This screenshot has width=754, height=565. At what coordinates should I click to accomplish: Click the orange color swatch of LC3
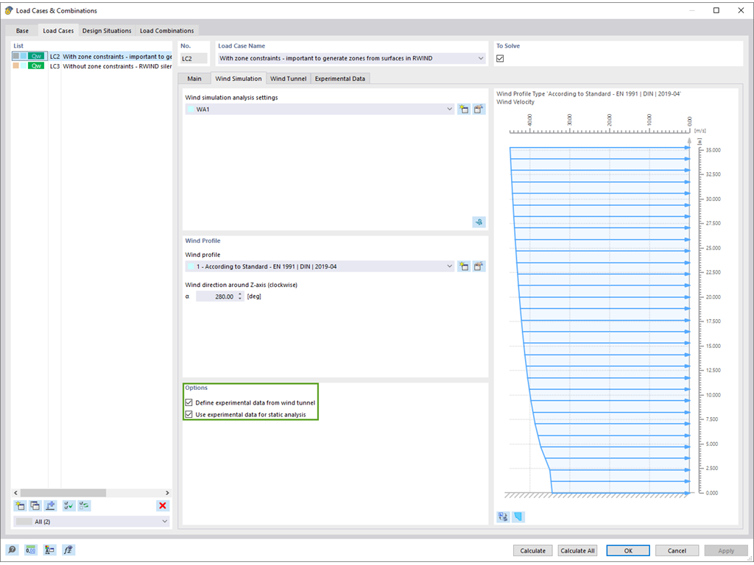16,65
